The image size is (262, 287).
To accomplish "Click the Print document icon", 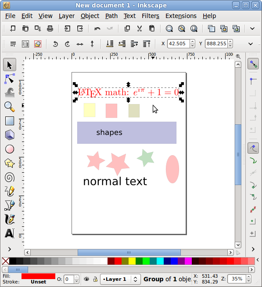I will point(50,29).
